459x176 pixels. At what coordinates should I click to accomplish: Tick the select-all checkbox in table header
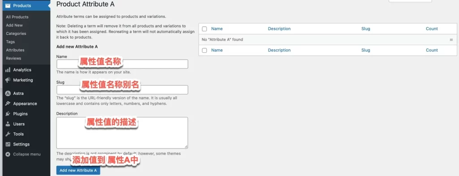[x=204, y=29]
